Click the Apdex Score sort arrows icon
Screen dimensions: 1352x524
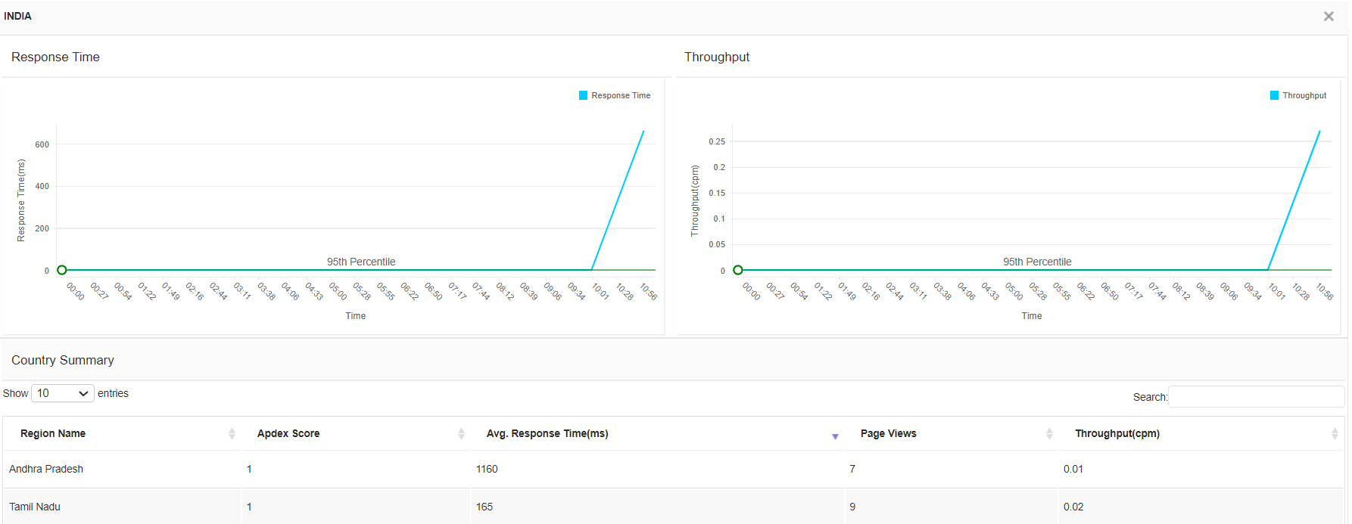(x=461, y=433)
